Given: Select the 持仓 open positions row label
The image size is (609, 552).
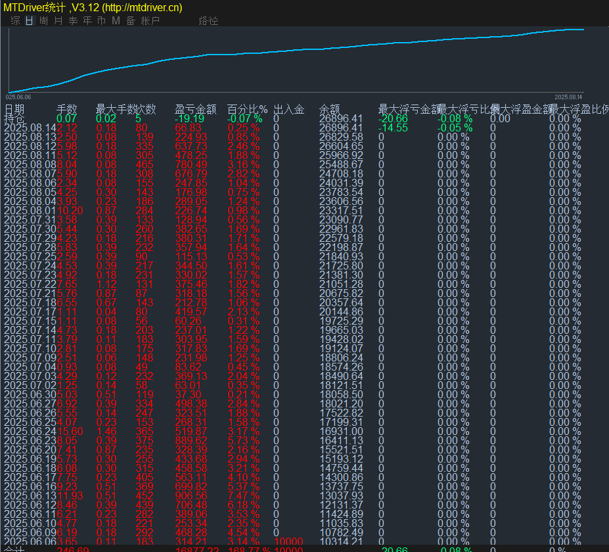Looking at the screenshot, I should [x=14, y=118].
